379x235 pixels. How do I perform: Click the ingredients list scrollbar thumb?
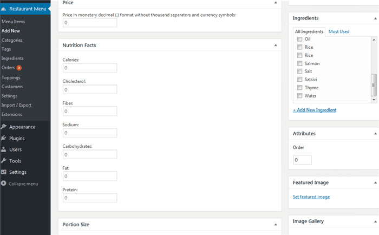374,84
